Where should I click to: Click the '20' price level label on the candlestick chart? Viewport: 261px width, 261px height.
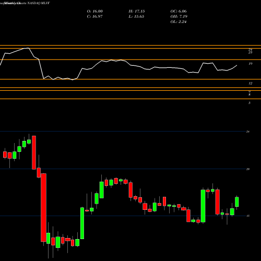point(248,169)
